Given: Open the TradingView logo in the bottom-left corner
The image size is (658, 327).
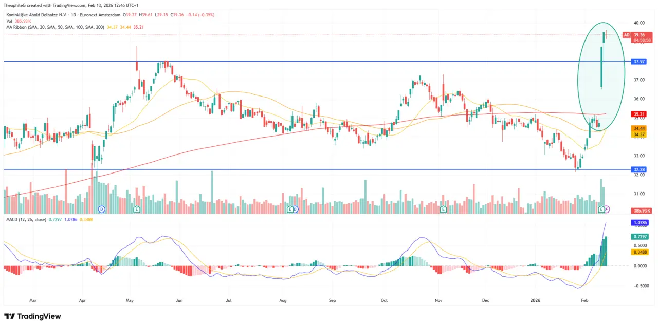Looking at the screenshot, I should click(x=32, y=317).
